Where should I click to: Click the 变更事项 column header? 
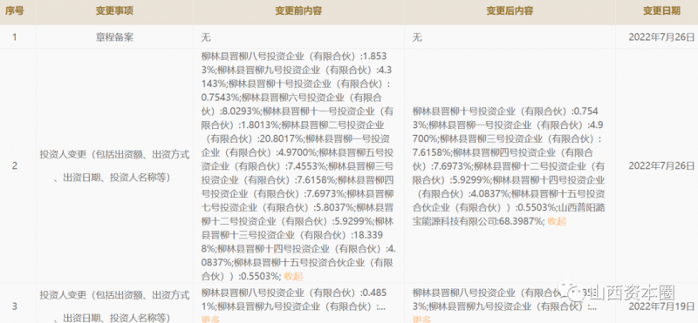tap(114, 11)
